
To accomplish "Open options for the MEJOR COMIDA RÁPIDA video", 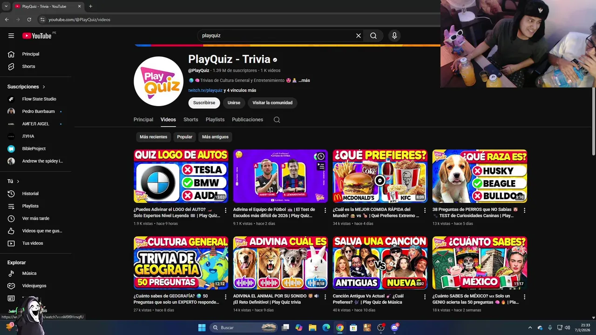I will coord(425,210).
